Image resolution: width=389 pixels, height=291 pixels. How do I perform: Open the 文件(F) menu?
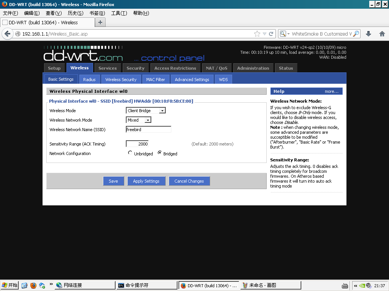[x=10, y=13]
